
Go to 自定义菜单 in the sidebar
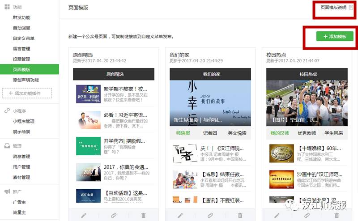click(x=23, y=38)
